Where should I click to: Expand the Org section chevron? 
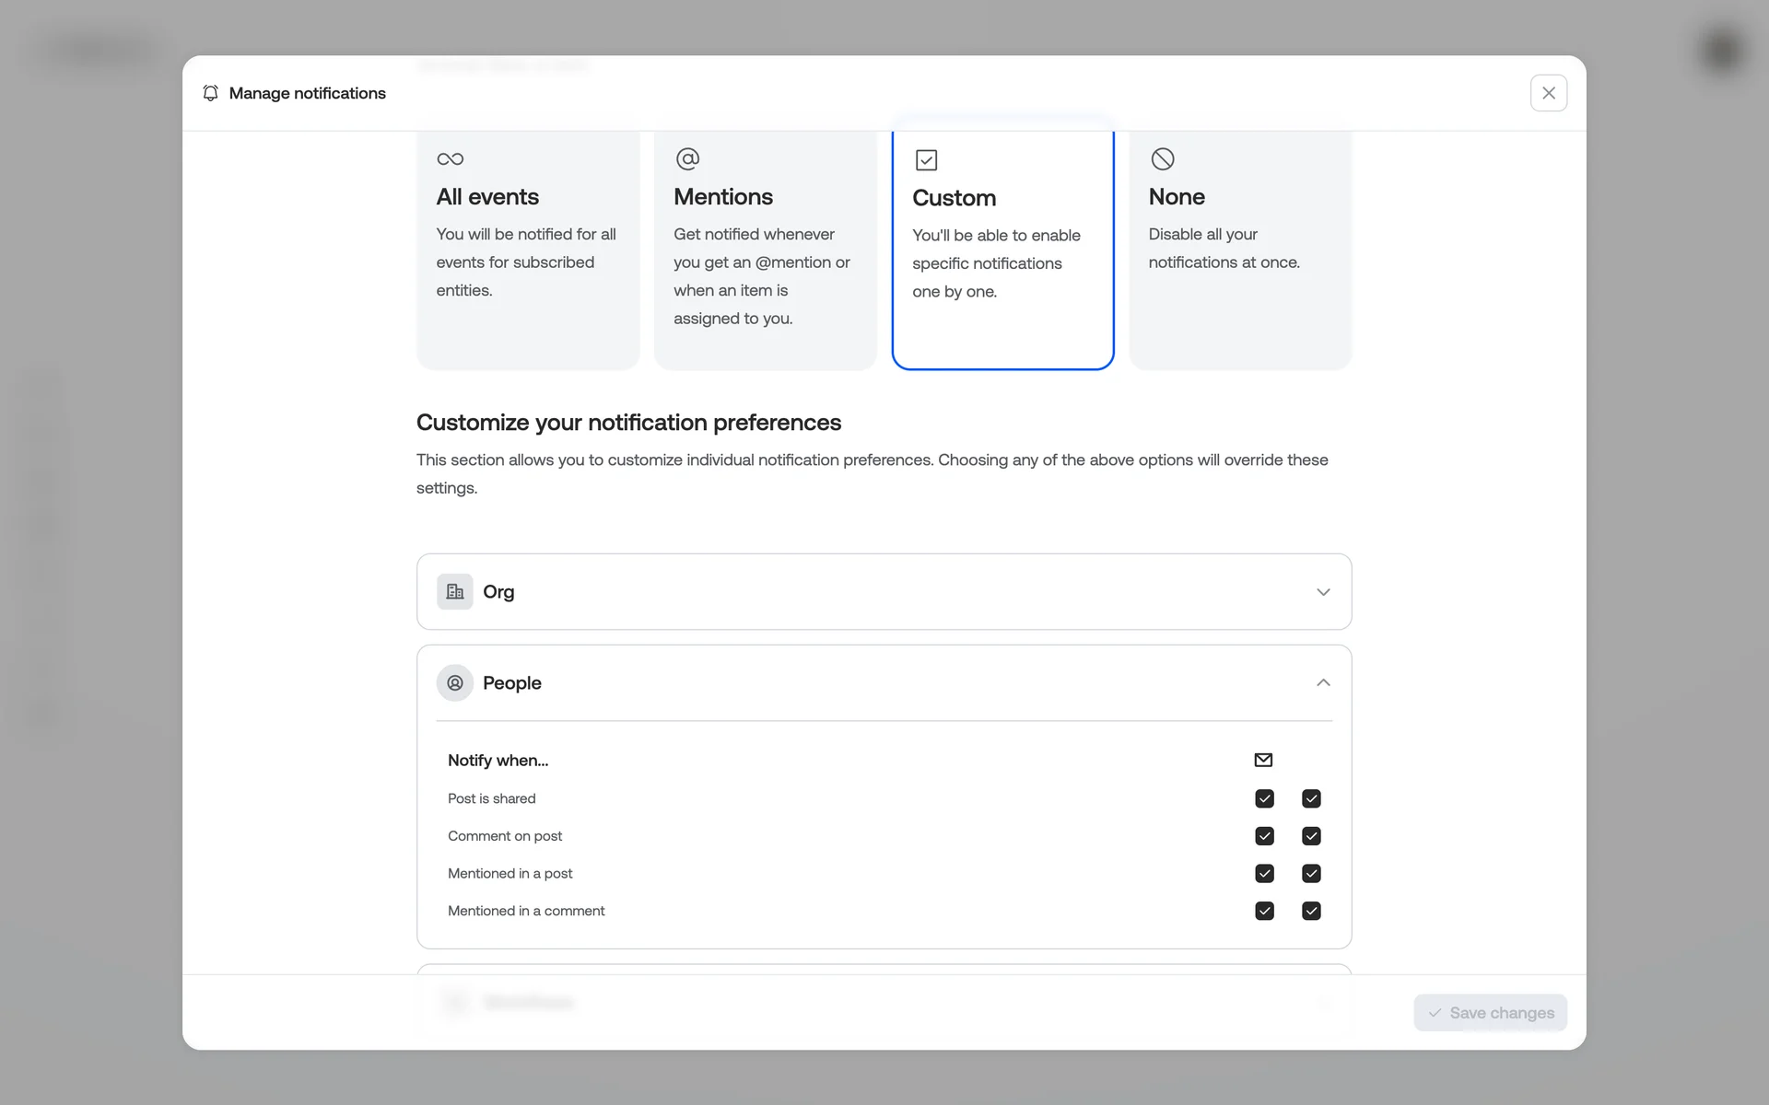tap(1323, 592)
